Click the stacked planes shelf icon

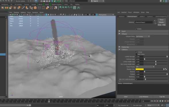(x=31, y=8)
